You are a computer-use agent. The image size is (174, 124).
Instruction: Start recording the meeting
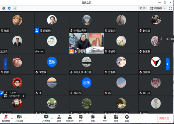(93, 118)
